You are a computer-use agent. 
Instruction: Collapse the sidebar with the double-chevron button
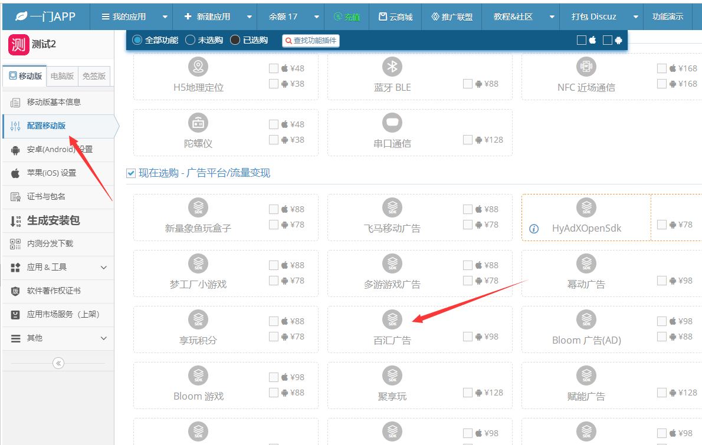click(x=58, y=363)
